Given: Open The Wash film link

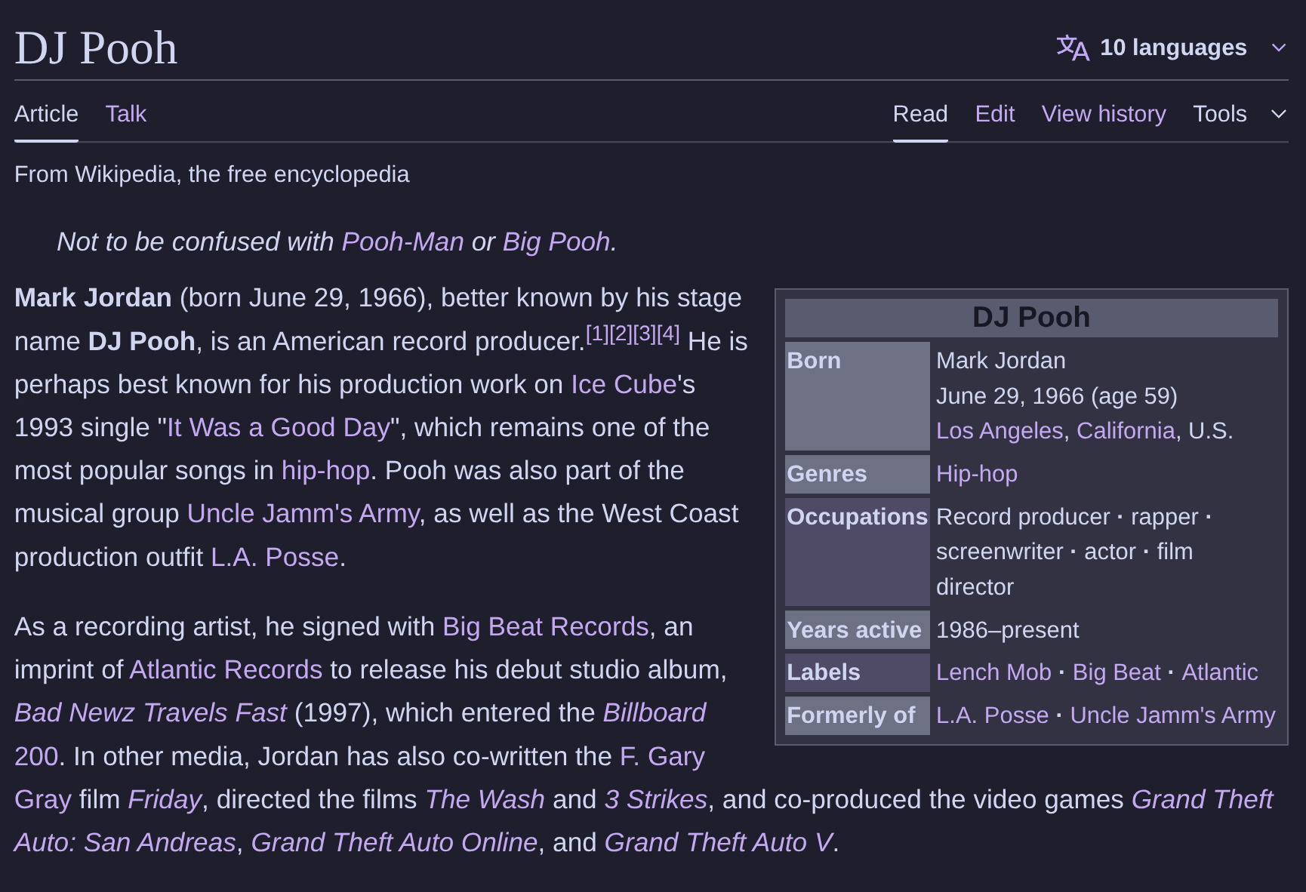Looking at the screenshot, I should [x=485, y=800].
